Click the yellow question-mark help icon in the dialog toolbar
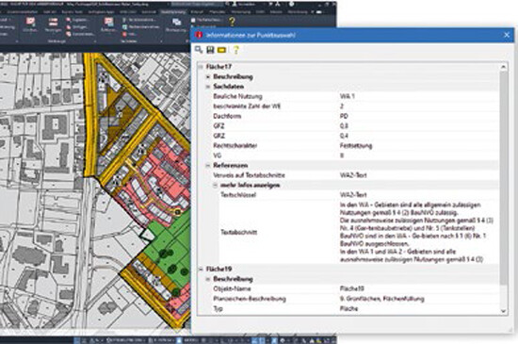This screenshot has width=518, height=344. pos(235,50)
